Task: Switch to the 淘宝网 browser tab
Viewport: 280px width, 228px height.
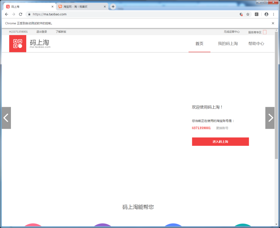Action: point(82,7)
